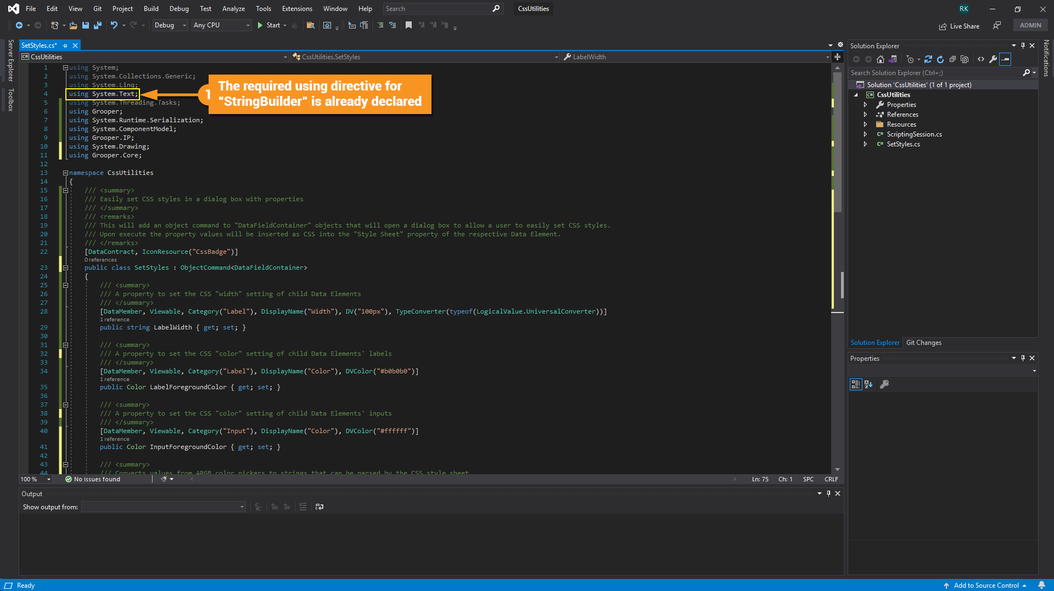
Task: Click the Solution Explorer Home icon
Action: [881, 59]
